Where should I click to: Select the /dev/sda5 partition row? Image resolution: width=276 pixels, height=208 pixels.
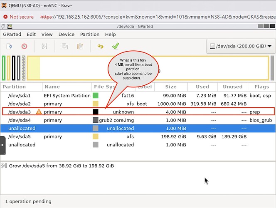pyautogui.click(x=138, y=136)
